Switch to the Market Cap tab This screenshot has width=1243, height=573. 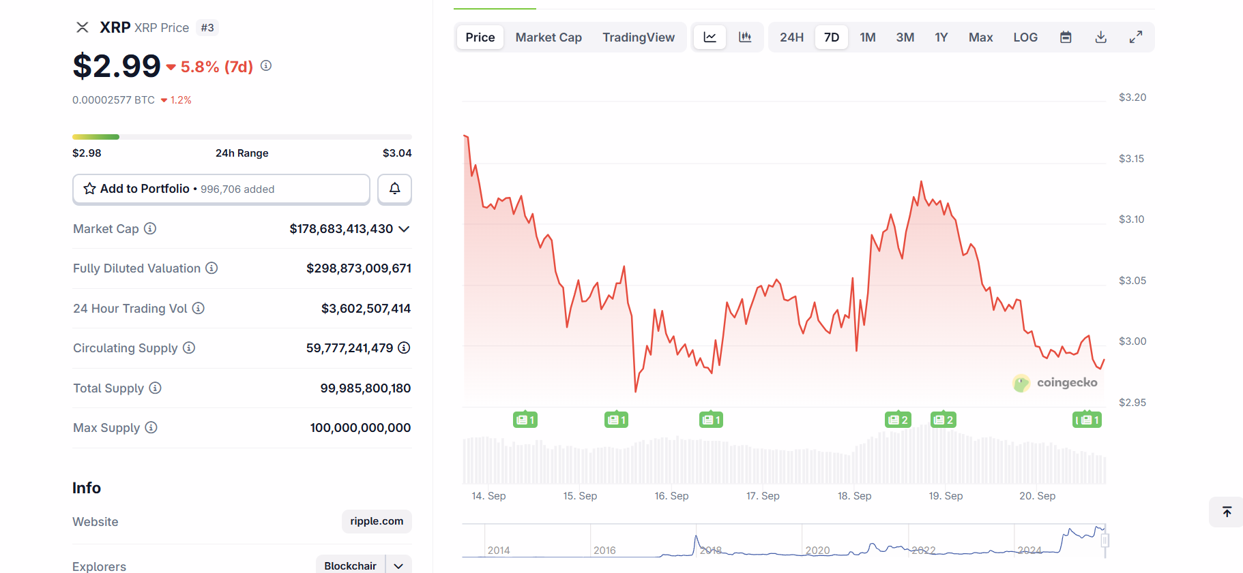point(549,37)
